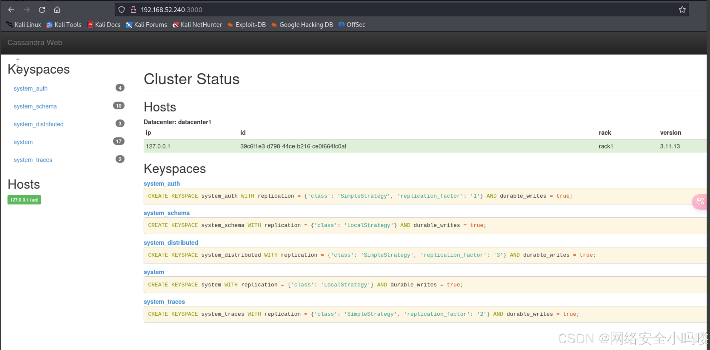Open system_traces heading link in main panel
The width and height of the screenshot is (710, 350).
tap(164, 302)
